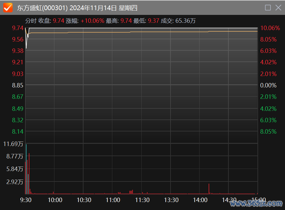Click the title text 东方盛虹(000301)
This screenshot has width=285, height=210.
42,8
